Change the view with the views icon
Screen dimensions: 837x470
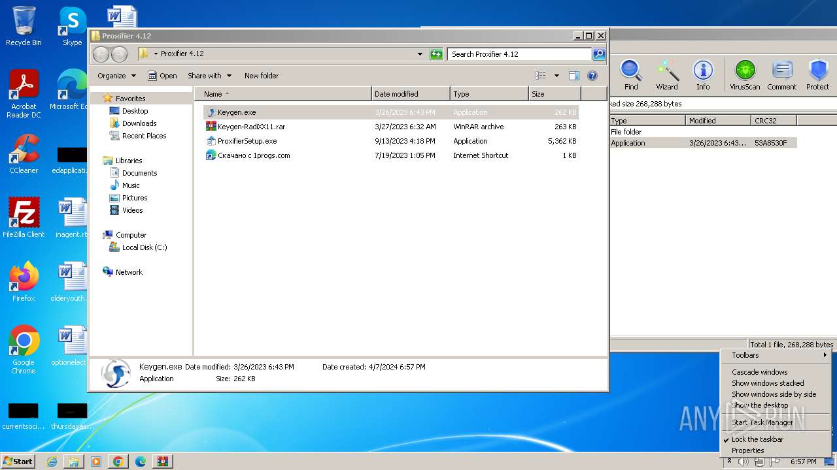(x=541, y=76)
